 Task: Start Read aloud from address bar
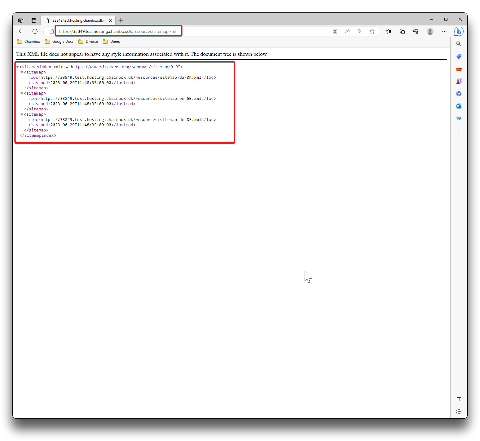[x=347, y=31]
